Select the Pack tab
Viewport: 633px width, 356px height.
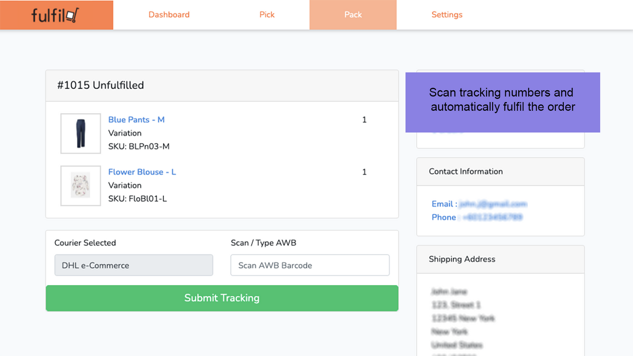pos(353,15)
